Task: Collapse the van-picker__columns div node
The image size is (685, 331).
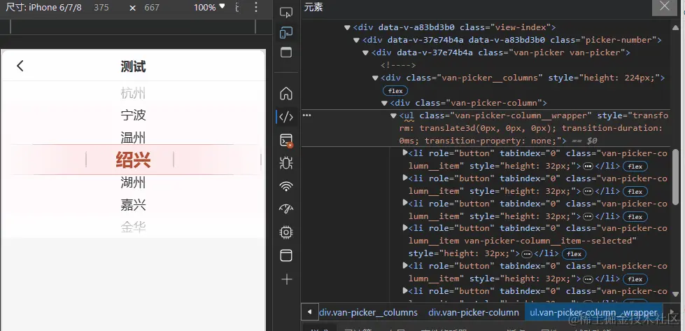Action: pyautogui.click(x=375, y=78)
